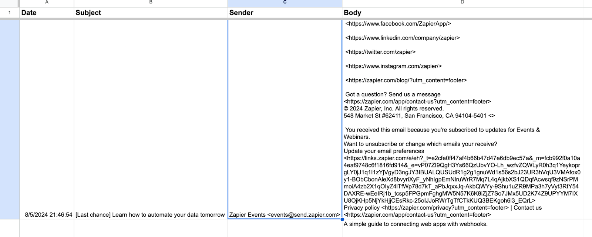Select row 1 number header
The width and height of the screenshot is (592, 237).
10,13
